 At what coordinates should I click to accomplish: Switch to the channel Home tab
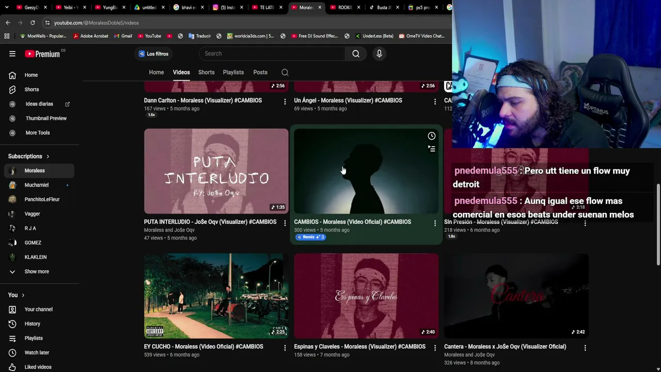[x=156, y=72]
